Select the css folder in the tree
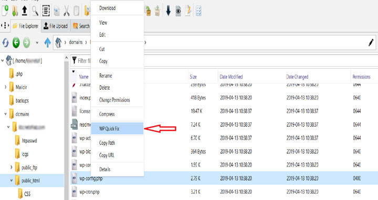This screenshot has height=200, width=378. [27, 194]
